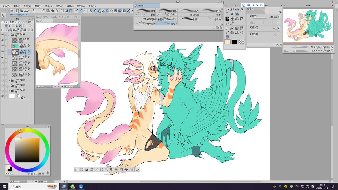The image size is (338, 190).
Task: Click black sub color swatch in tool palette
Action: click(x=235, y=42)
